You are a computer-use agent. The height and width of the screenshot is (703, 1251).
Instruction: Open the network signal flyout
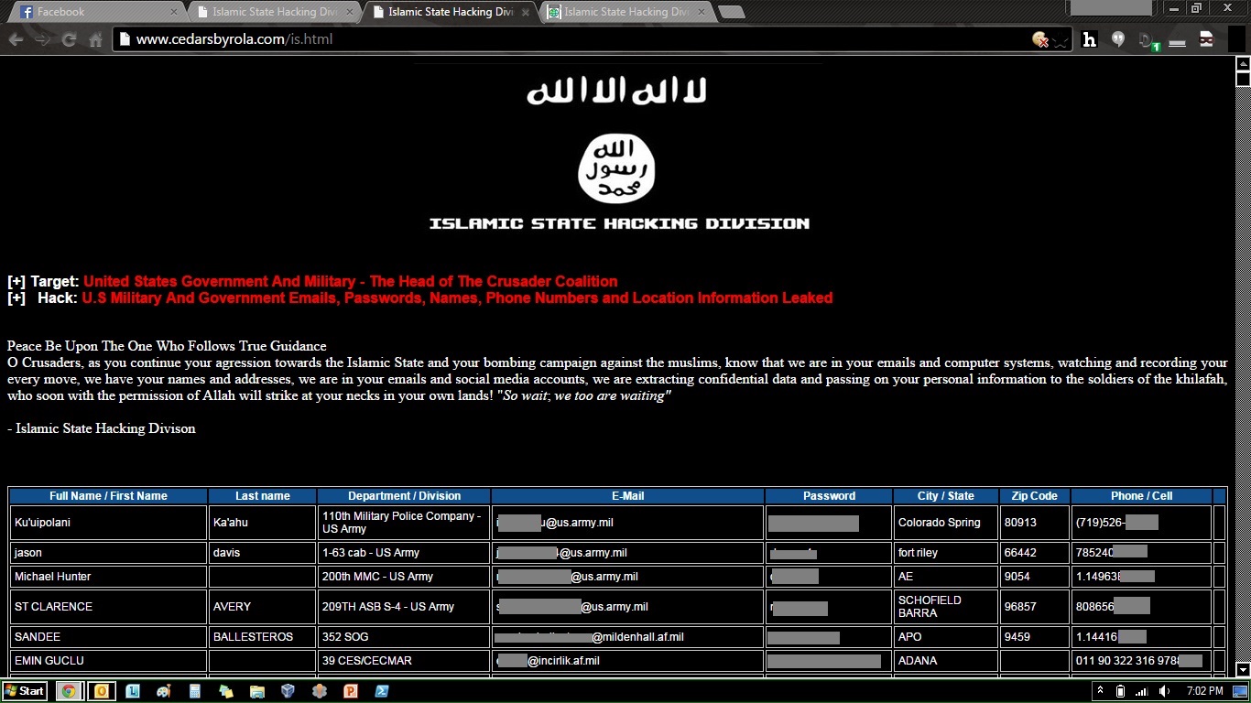(x=1141, y=691)
